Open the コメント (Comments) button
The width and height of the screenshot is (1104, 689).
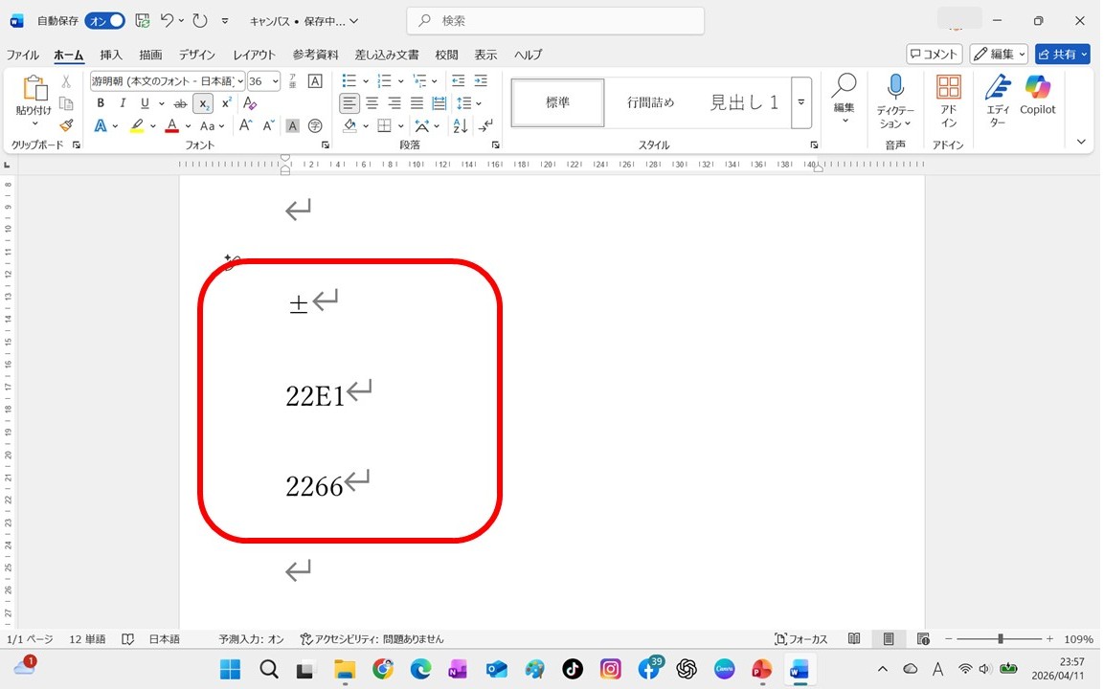934,55
